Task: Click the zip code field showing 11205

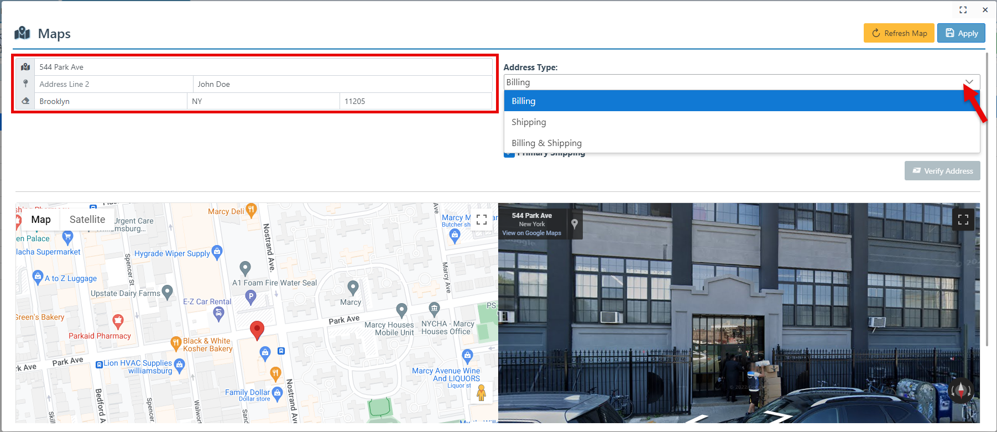Action: [x=415, y=101]
